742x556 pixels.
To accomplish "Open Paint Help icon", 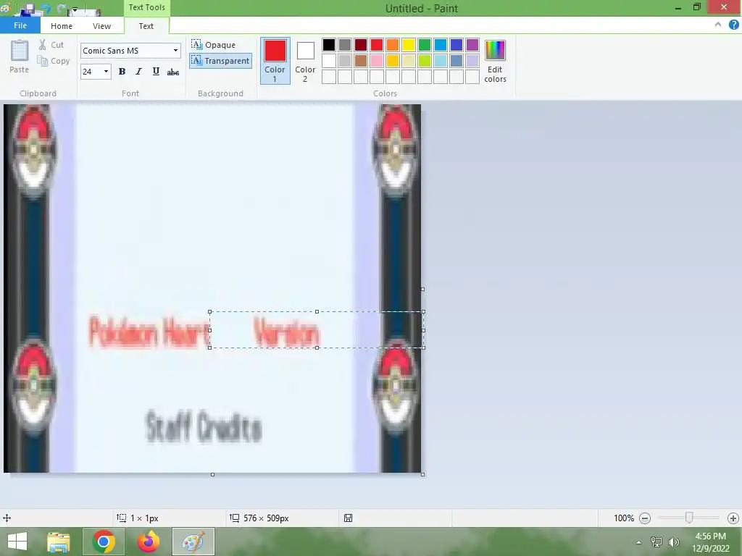I will [x=733, y=25].
